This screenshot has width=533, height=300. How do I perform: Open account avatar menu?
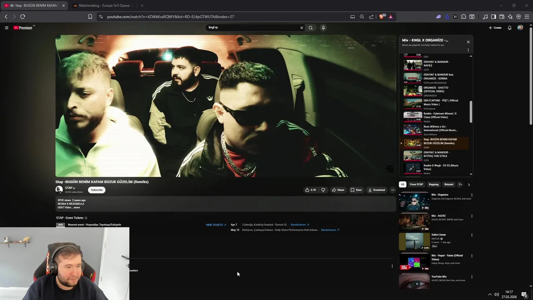point(520,28)
